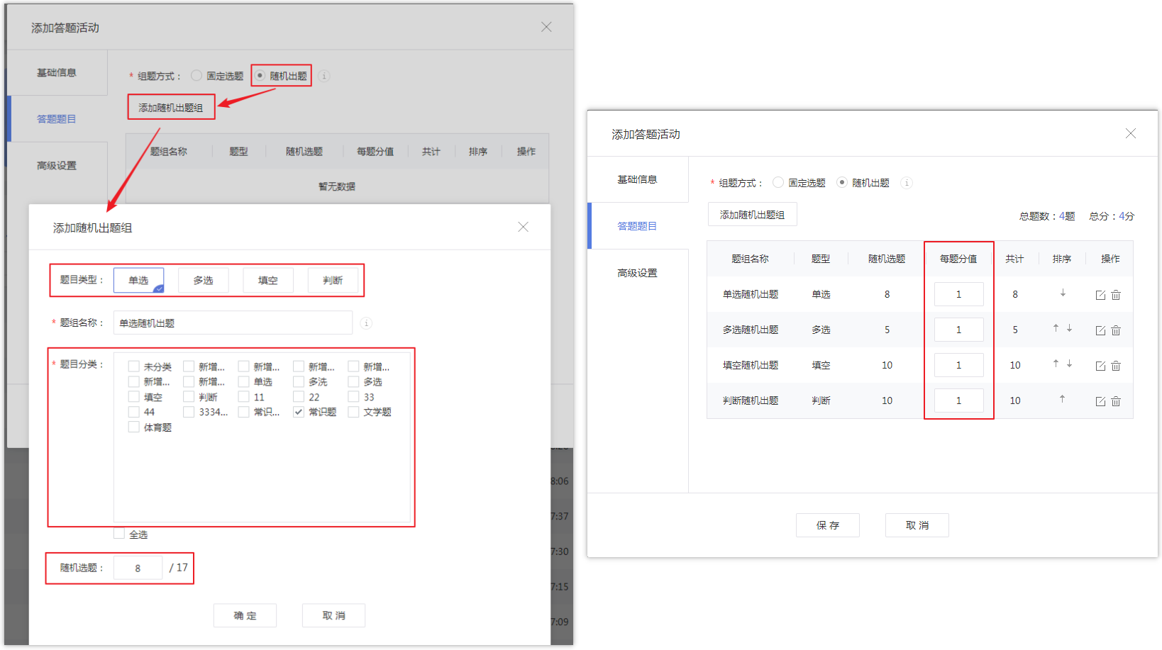Open 高级设置 tab in dialog with 保存
This screenshot has width=1162, height=650.
point(638,273)
